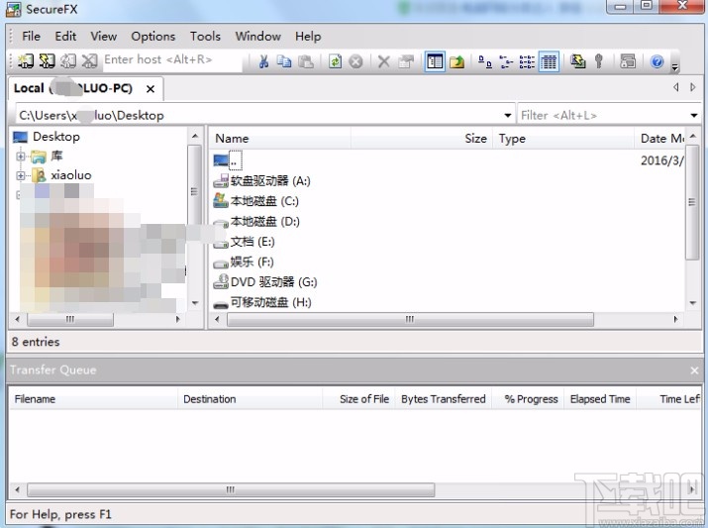708x528 pixels.
Task: Open the Options menu
Action: pyautogui.click(x=153, y=36)
